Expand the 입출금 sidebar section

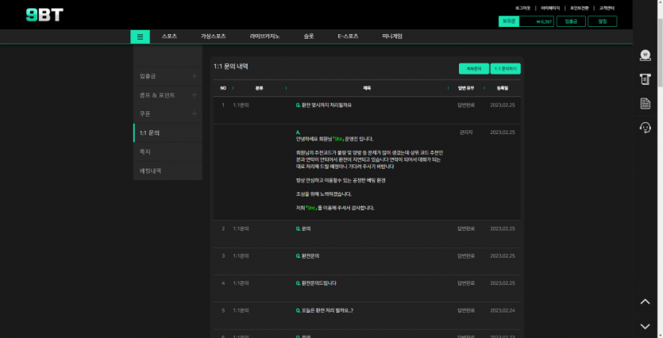(194, 76)
